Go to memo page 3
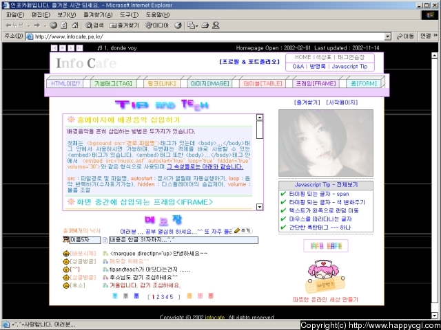The image size is (441, 330). coord(163,297)
